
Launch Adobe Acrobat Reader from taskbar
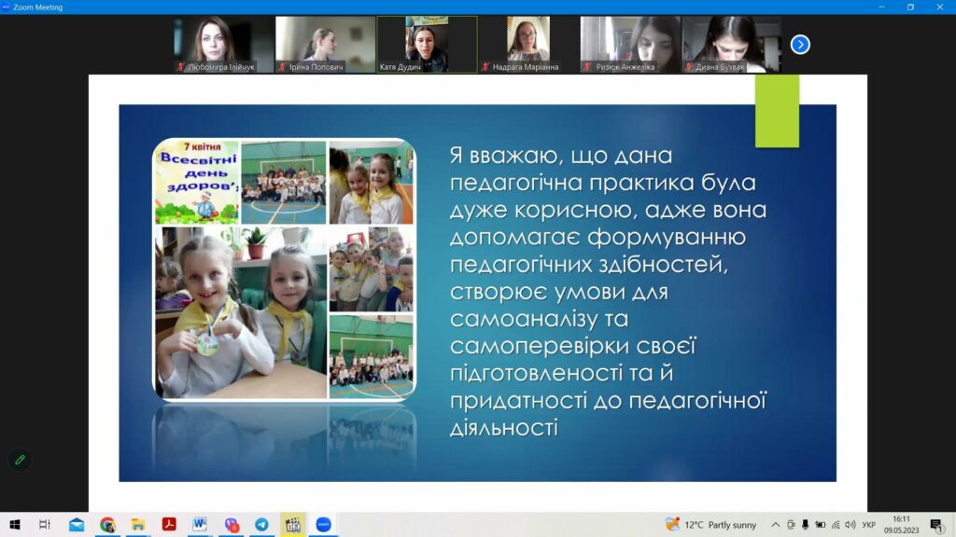click(169, 524)
